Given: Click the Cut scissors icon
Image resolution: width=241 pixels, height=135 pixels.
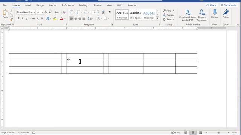Looking at the screenshot, I should [11, 11].
